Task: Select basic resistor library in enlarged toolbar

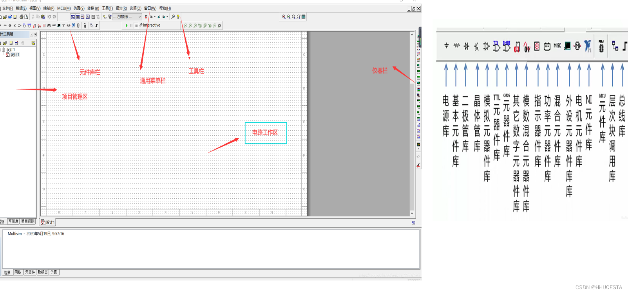Action: (456, 46)
